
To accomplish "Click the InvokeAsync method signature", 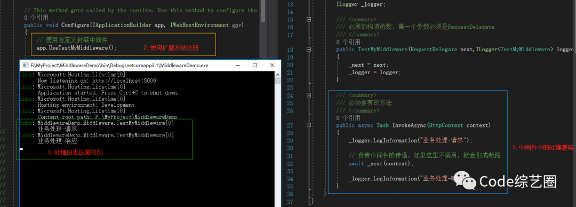I will coord(413,126).
